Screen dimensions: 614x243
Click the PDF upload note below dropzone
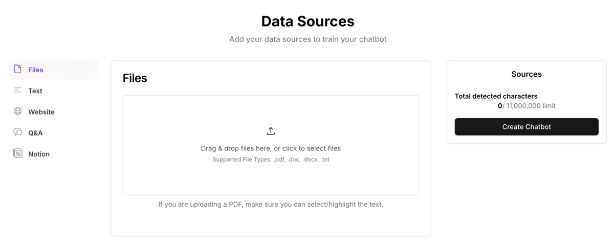point(271,205)
